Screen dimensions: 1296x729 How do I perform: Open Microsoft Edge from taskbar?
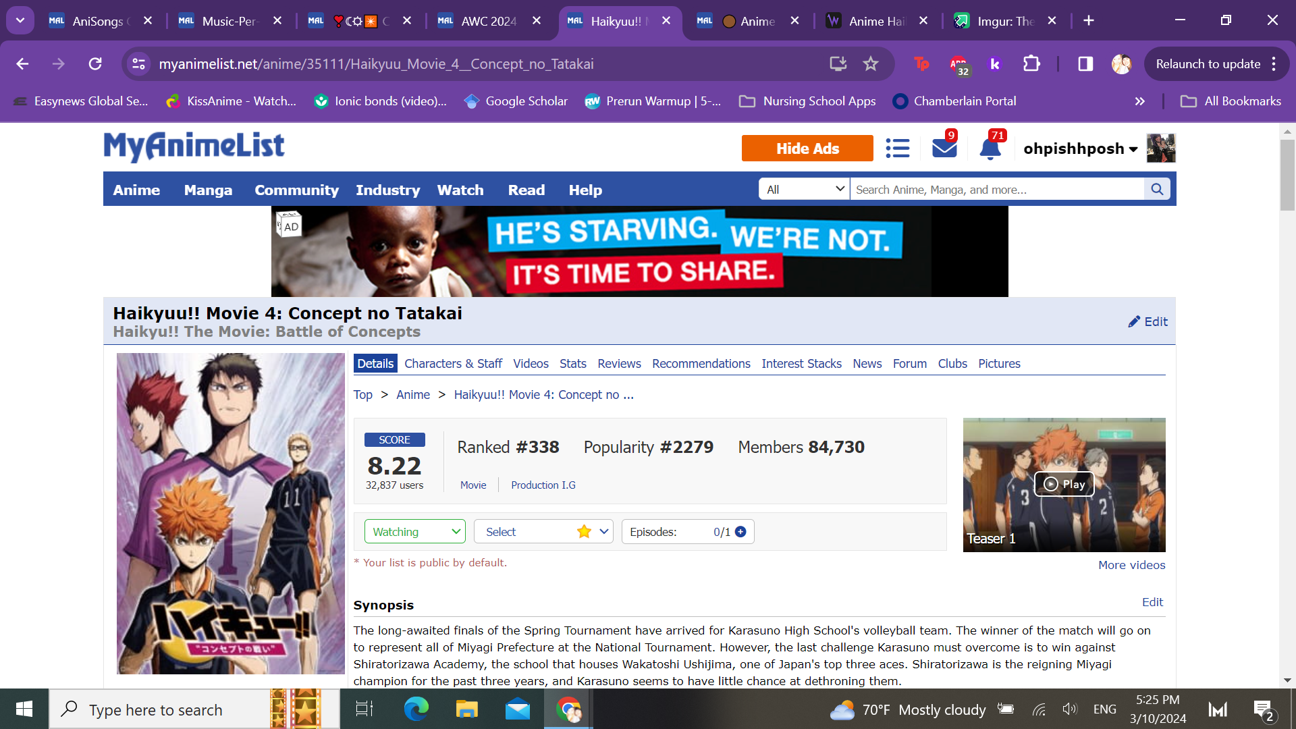pyautogui.click(x=416, y=709)
